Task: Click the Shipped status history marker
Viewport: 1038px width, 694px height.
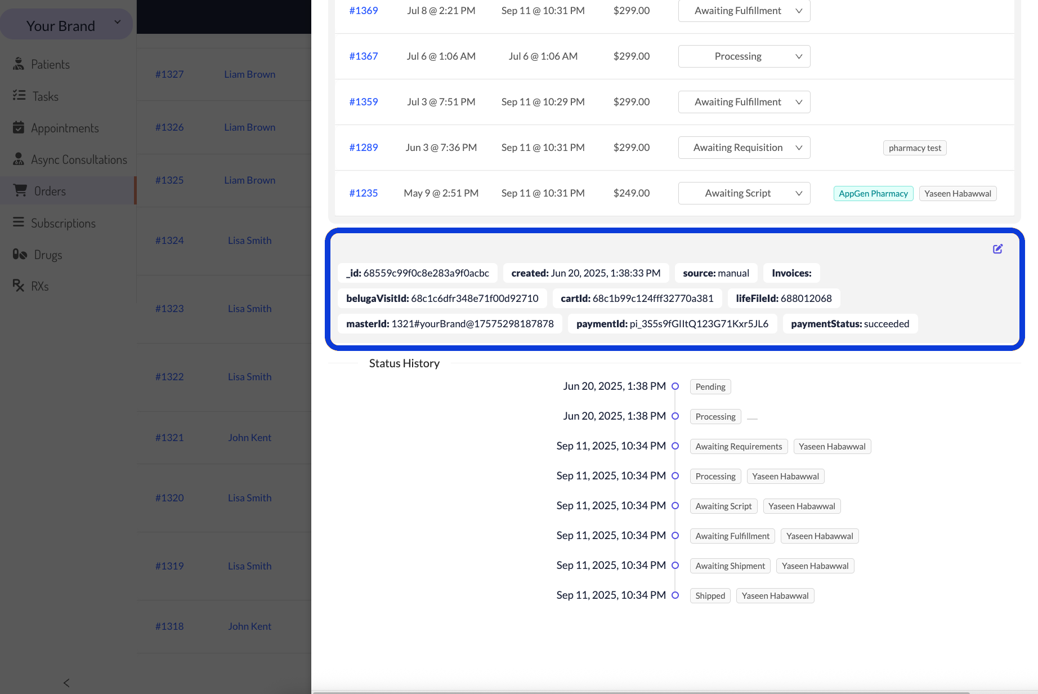Action: (675, 595)
